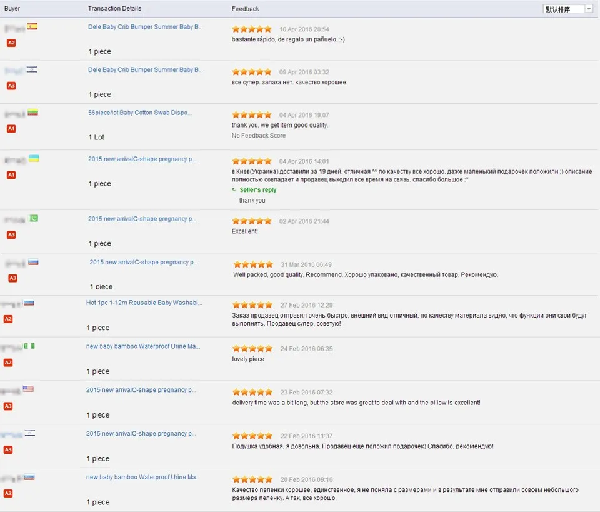600x512 pixels.
Task: Open last new baby bamboo Waterproof Urine link
Action: click(143, 477)
